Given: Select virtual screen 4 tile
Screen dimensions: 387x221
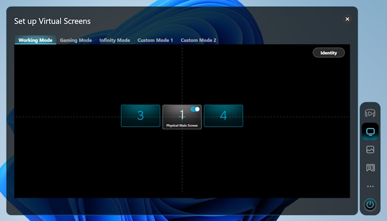Looking at the screenshot, I should pyautogui.click(x=224, y=116).
